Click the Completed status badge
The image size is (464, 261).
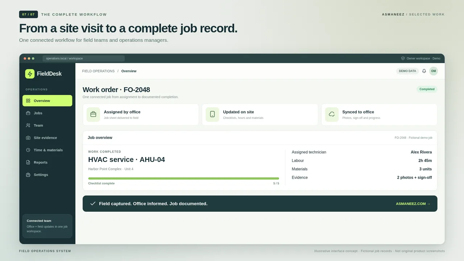(x=427, y=89)
